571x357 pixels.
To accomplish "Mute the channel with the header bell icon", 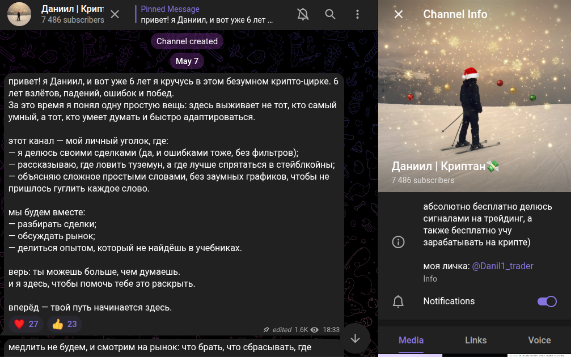I will (303, 14).
